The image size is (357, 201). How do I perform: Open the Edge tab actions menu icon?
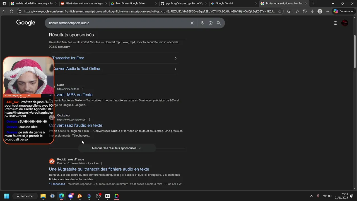pyautogui.click(x=4, y=3)
